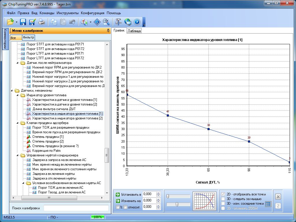Enable '3D - следить за мышью' checkbox

point(223,199)
